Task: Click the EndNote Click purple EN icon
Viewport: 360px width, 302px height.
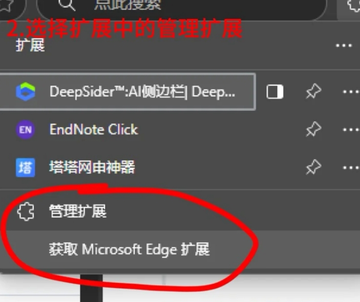Action: [25, 130]
